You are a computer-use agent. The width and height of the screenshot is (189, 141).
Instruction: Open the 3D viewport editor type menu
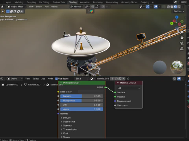[x=3, y=7]
